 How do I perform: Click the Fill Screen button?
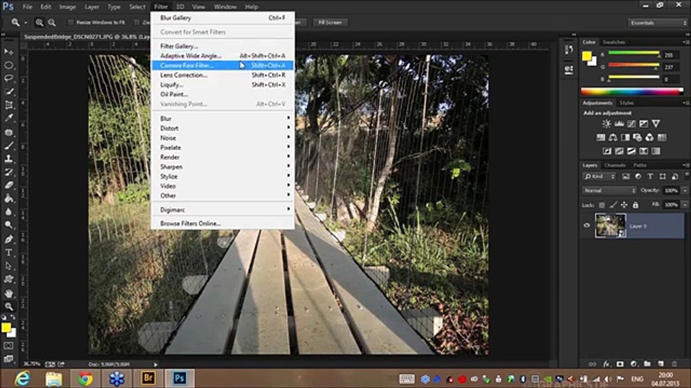point(330,23)
